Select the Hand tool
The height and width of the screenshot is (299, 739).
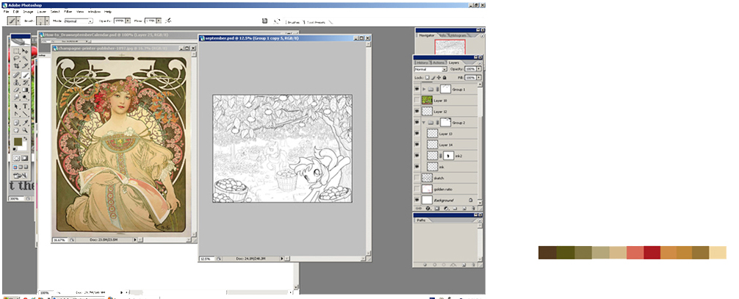[16, 130]
